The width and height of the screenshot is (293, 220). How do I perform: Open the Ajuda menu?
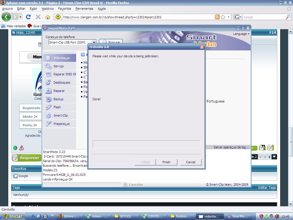[102, 9]
